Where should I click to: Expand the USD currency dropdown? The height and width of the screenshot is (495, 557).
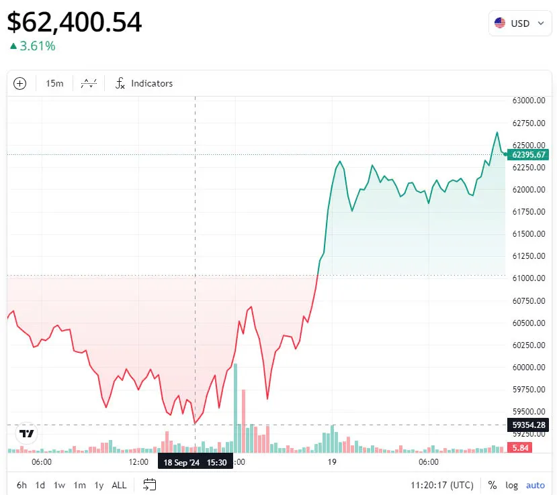[x=519, y=23]
